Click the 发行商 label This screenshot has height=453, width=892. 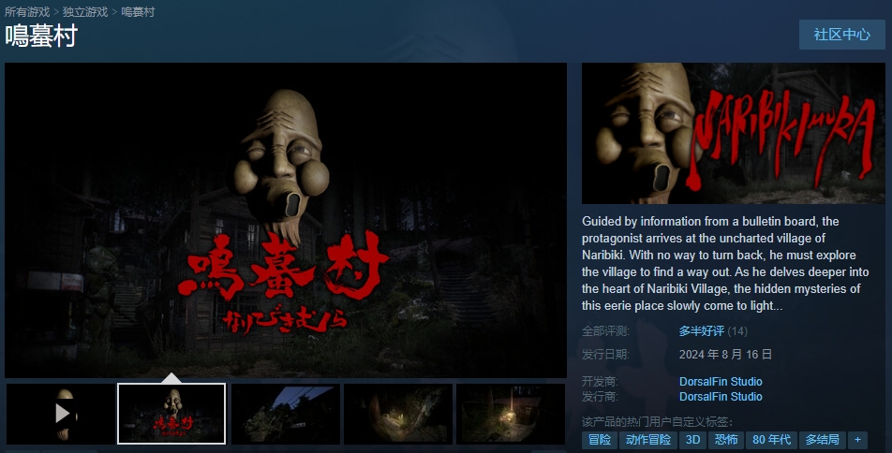coord(600,397)
